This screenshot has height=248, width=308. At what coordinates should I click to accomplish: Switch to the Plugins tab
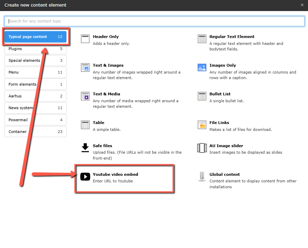(x=35, y=49)
